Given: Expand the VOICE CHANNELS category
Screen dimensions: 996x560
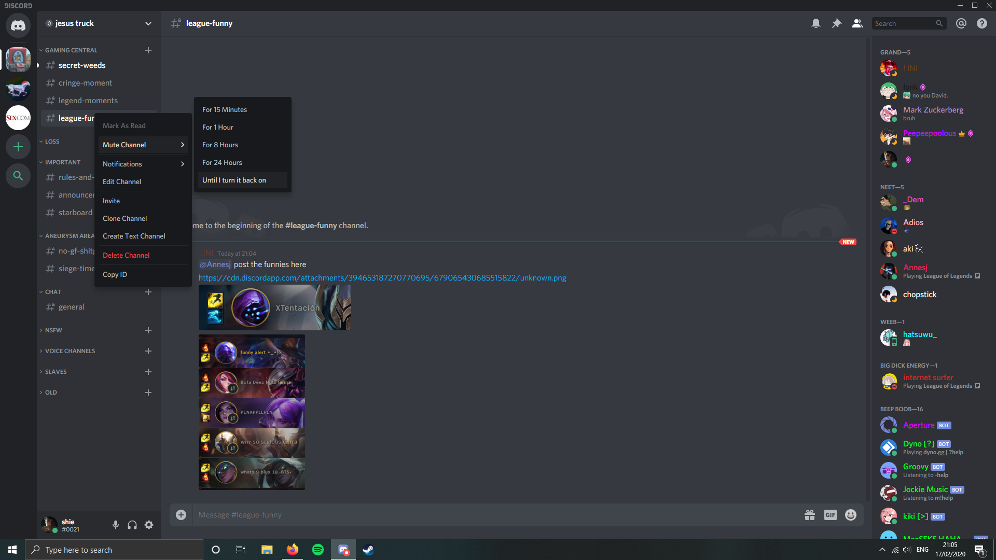Looking at the screenshot, I should tap(70, 351).
